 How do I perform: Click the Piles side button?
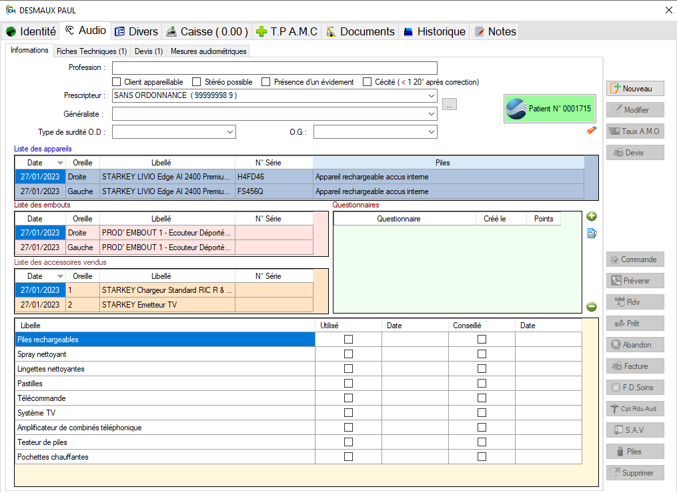635,452
